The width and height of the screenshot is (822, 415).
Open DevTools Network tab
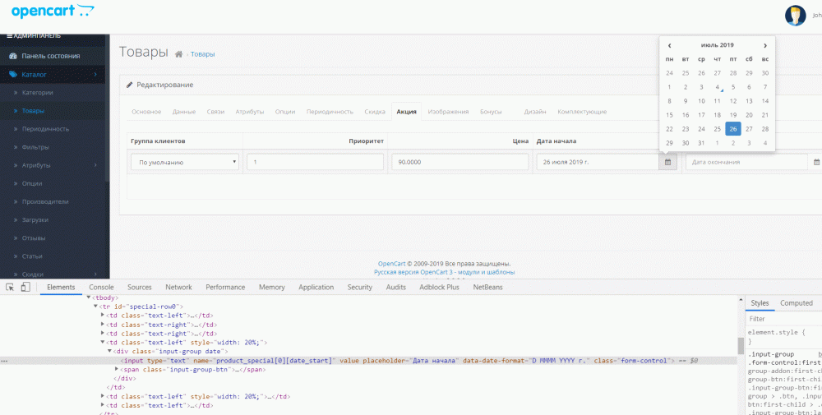point(178,287)
